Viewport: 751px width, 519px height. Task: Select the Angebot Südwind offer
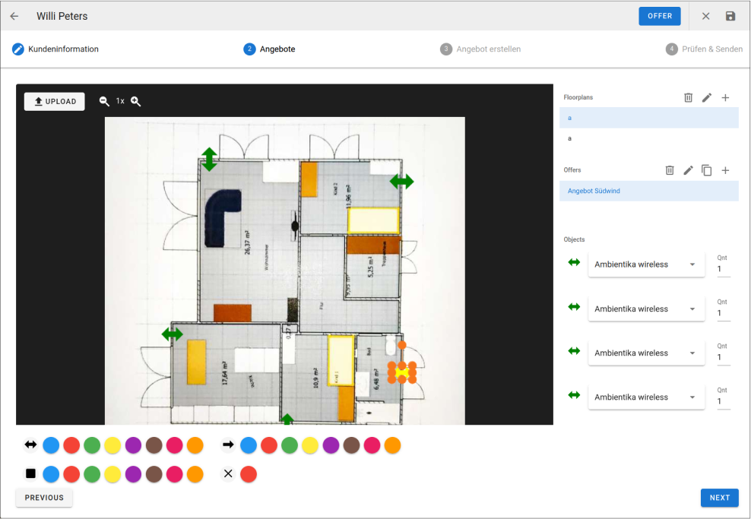pyautogui.click(x=594, y=191)
